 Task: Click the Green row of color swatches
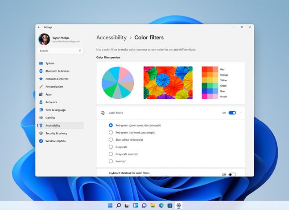pos(210,85)
